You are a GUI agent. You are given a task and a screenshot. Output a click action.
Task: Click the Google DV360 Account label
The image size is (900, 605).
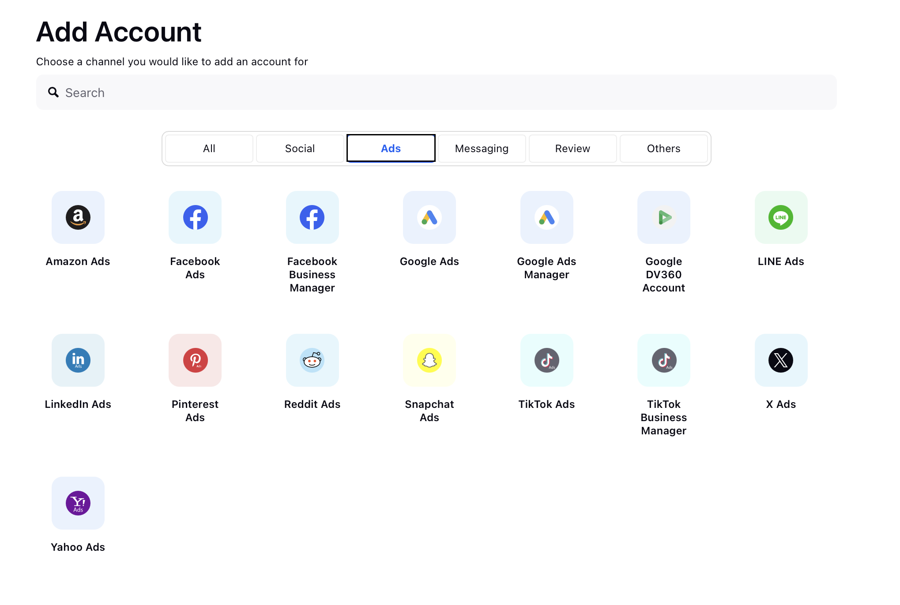(664, 275)
